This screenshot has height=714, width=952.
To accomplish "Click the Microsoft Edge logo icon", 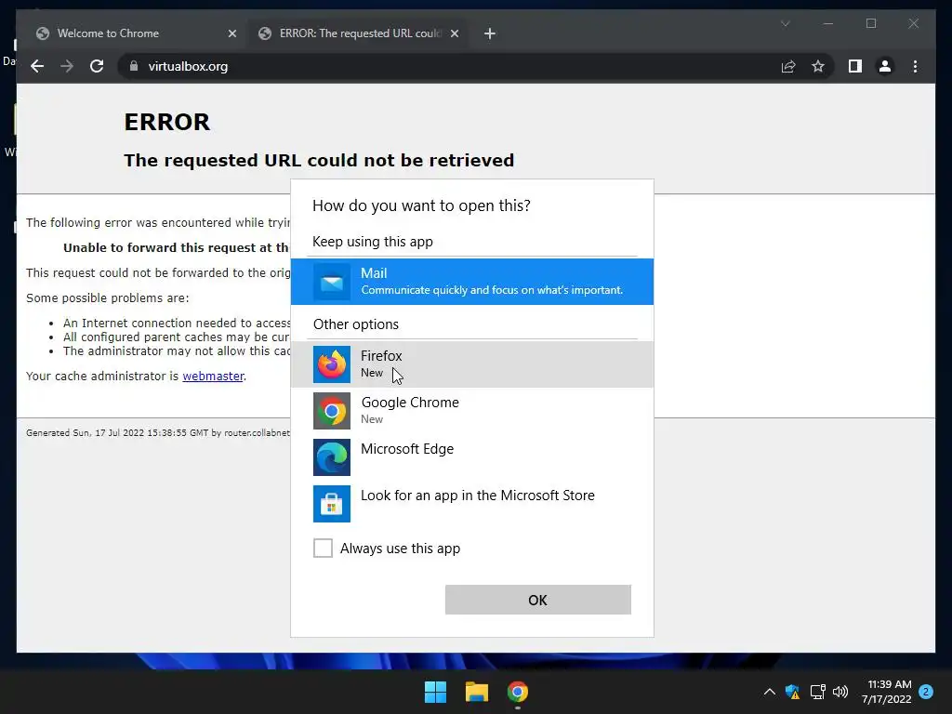I will point(332,457).
